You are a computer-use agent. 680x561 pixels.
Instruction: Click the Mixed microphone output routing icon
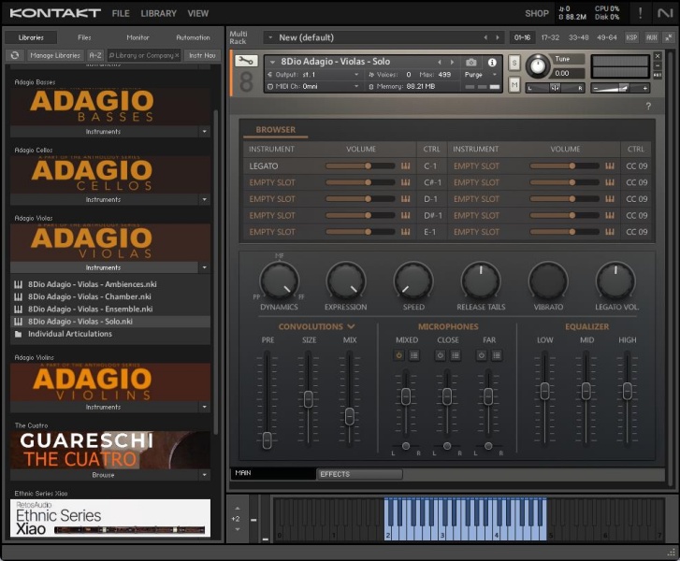(413, 355)
